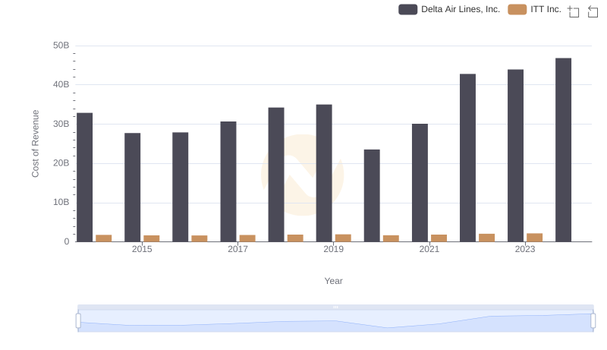Screen dimensions: 607x350
Task: Click the 2015 x-axis label
Action: point(142,249)
